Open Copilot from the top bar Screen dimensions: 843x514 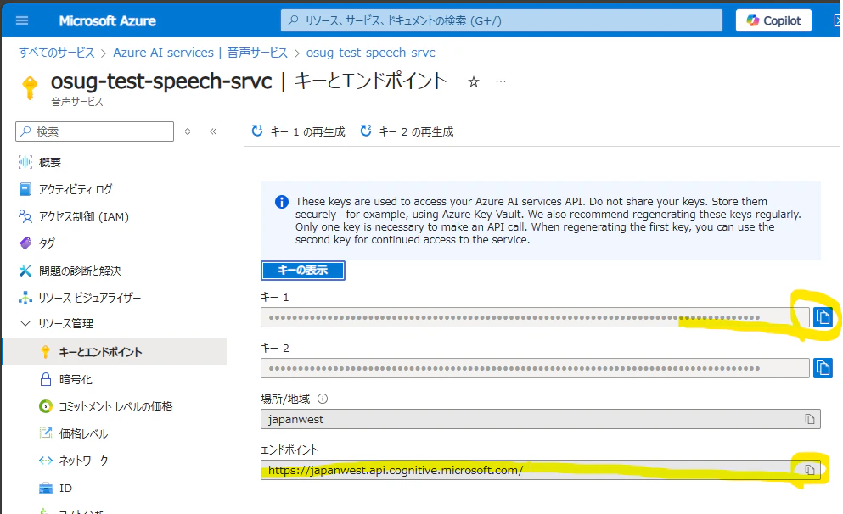coord(773,21)
